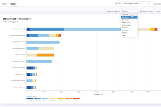This screenshot has height=107, width=161.
Task: Open the Usage tab
Action: pyautogui.click(x=13, y=4)
